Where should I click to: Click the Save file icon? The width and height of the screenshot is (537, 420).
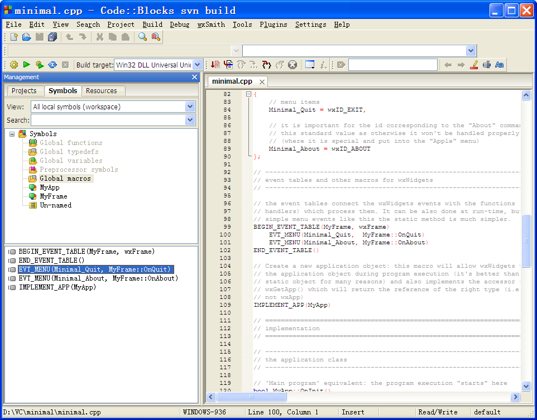pyautogui.click(x=40, y=37)
